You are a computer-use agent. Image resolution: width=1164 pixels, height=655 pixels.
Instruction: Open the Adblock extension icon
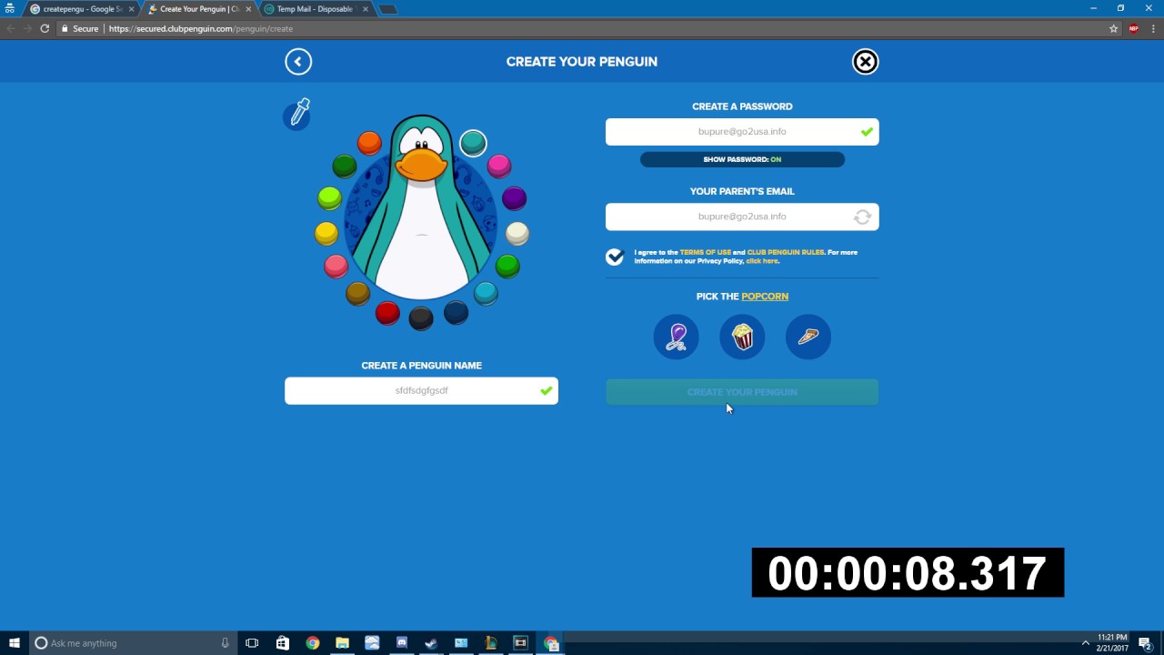1133,28
